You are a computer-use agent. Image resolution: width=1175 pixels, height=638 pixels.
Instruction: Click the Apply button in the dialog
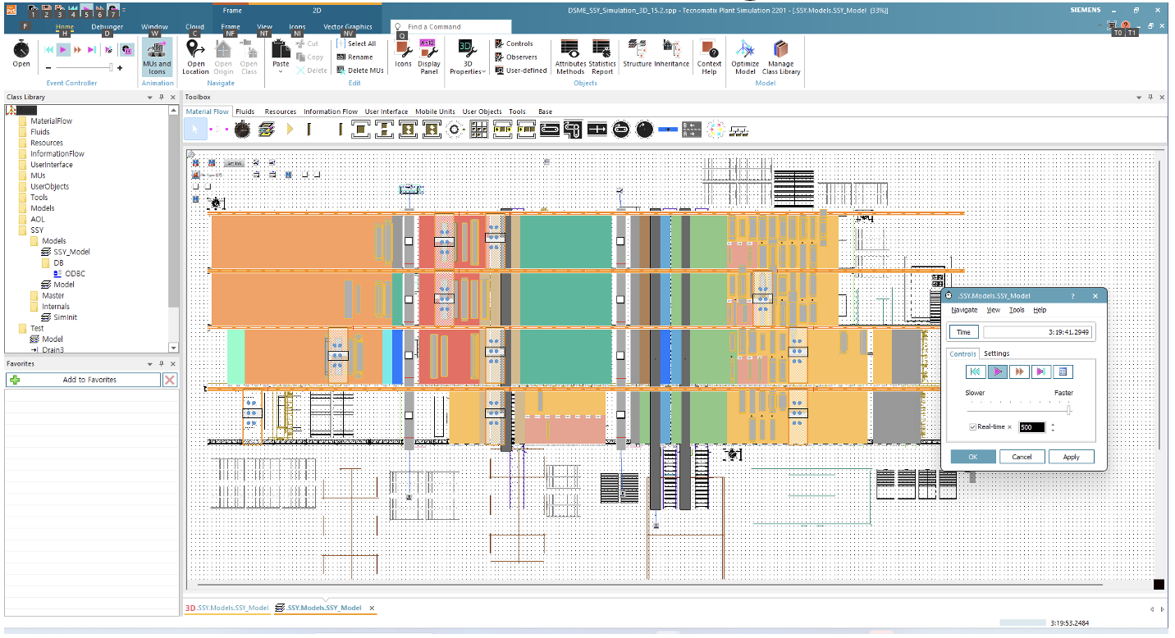coord(1071,457)
